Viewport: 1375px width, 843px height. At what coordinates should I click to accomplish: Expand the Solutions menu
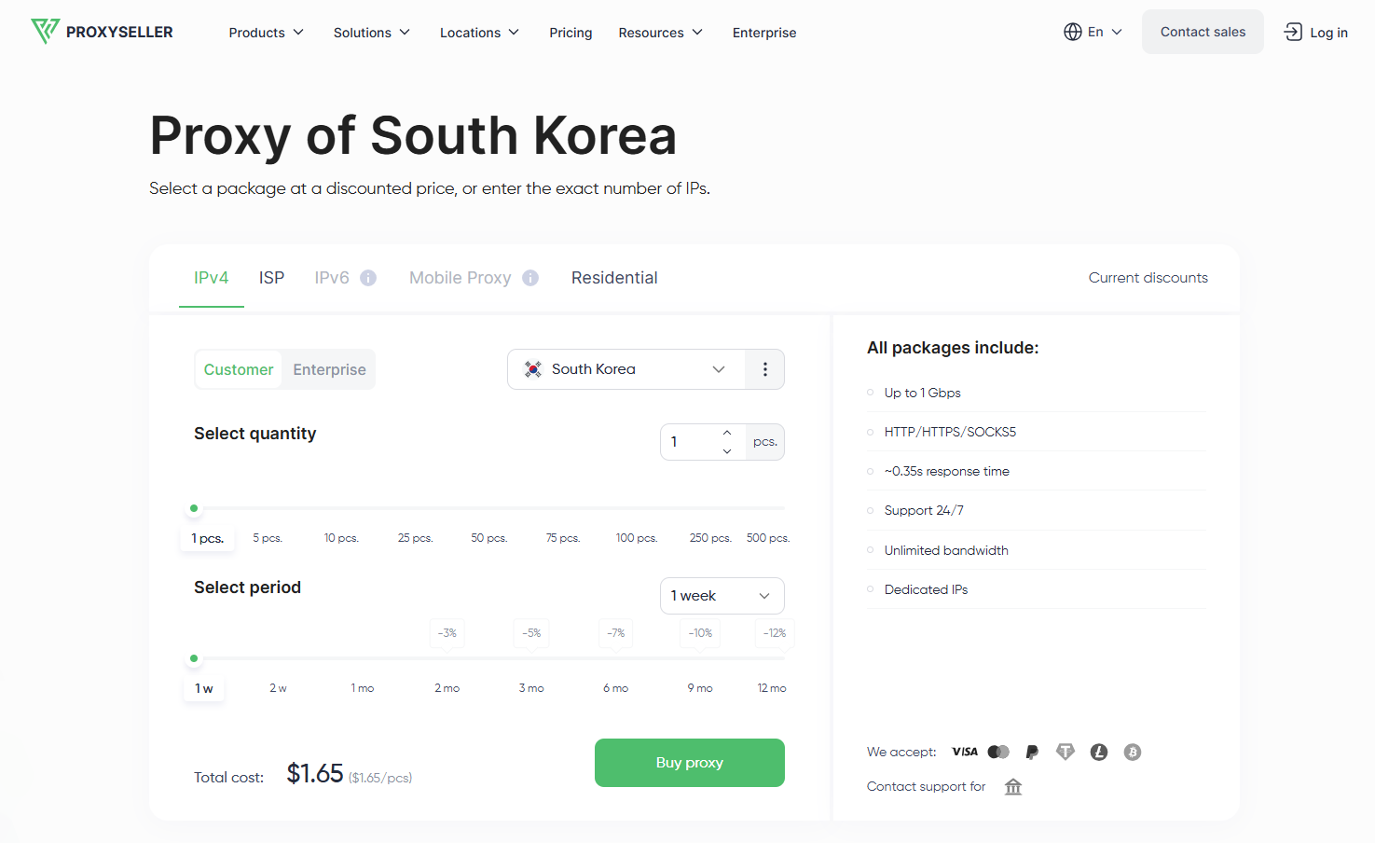[x=372, y=33]
